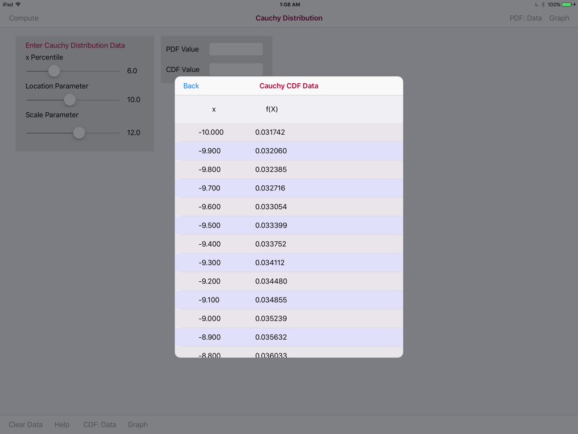
Task: Select the x value -9.800 cell
Action: [x=209, y=170]
